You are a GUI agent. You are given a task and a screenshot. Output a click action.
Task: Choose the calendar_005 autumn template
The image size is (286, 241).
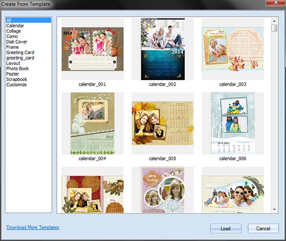163,123
